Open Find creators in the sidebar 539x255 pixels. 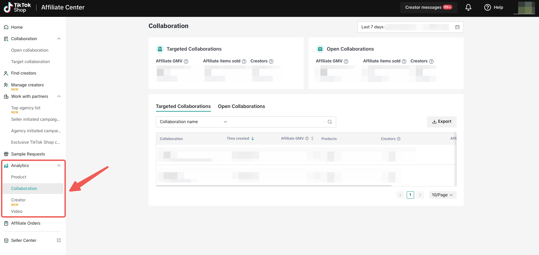[24, 73]
